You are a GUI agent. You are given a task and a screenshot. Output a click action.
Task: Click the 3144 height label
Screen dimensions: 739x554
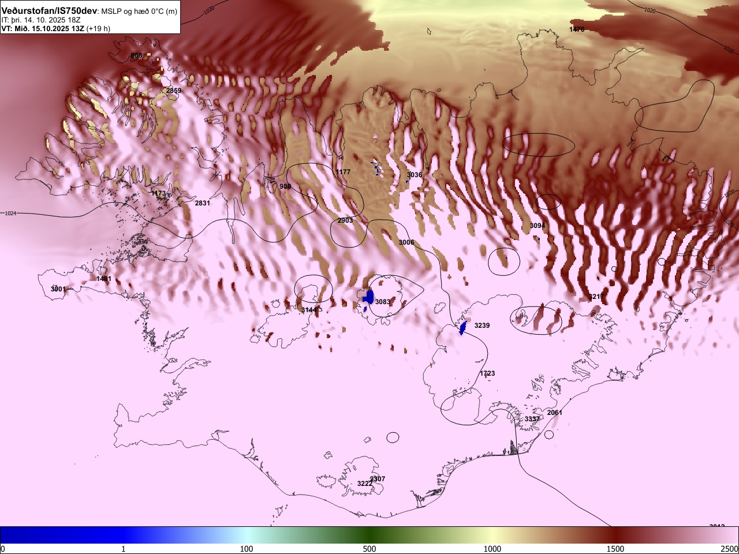pyautogui.click(x=309, y=310)
